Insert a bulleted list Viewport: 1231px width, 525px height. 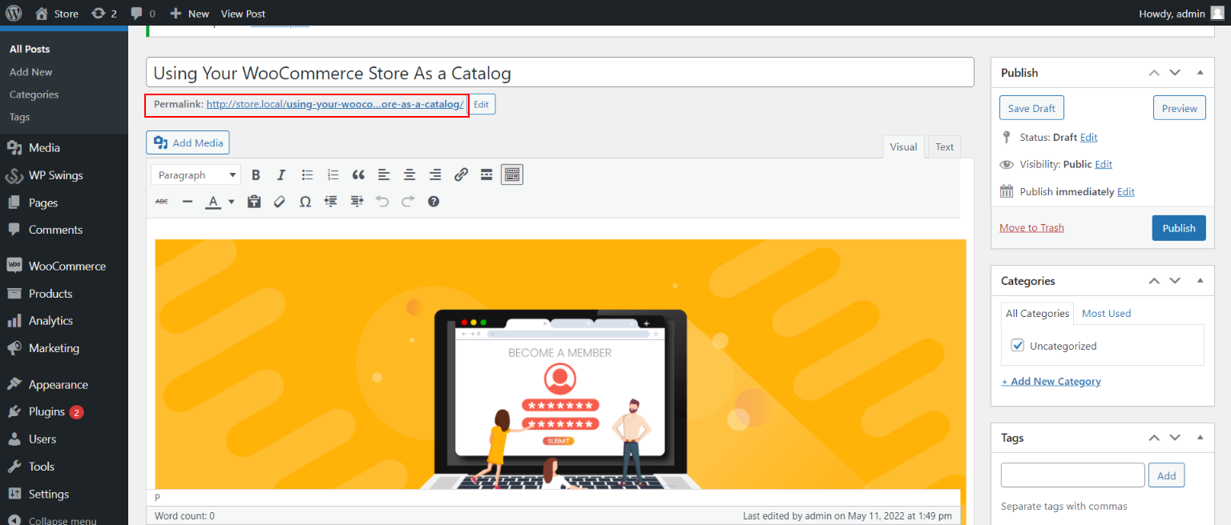[x=307, y=174]
